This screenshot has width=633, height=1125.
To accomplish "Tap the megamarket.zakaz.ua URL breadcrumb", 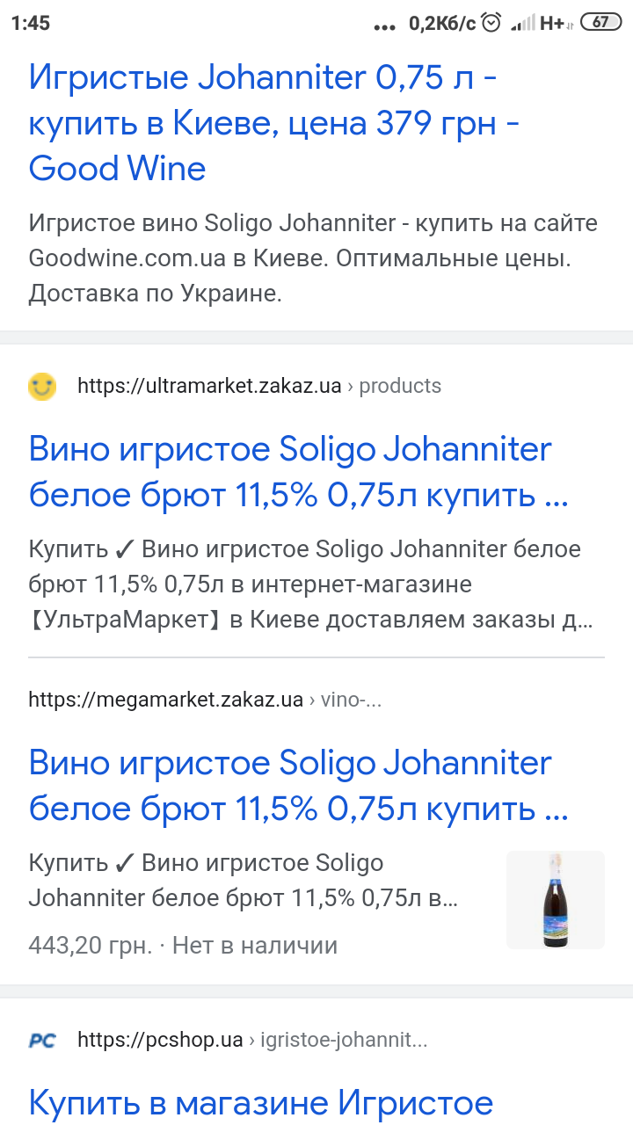I will [165, 700].
